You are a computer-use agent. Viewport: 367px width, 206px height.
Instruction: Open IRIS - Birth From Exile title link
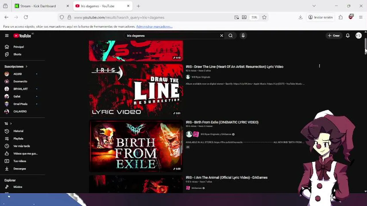(x=222, y=122)
